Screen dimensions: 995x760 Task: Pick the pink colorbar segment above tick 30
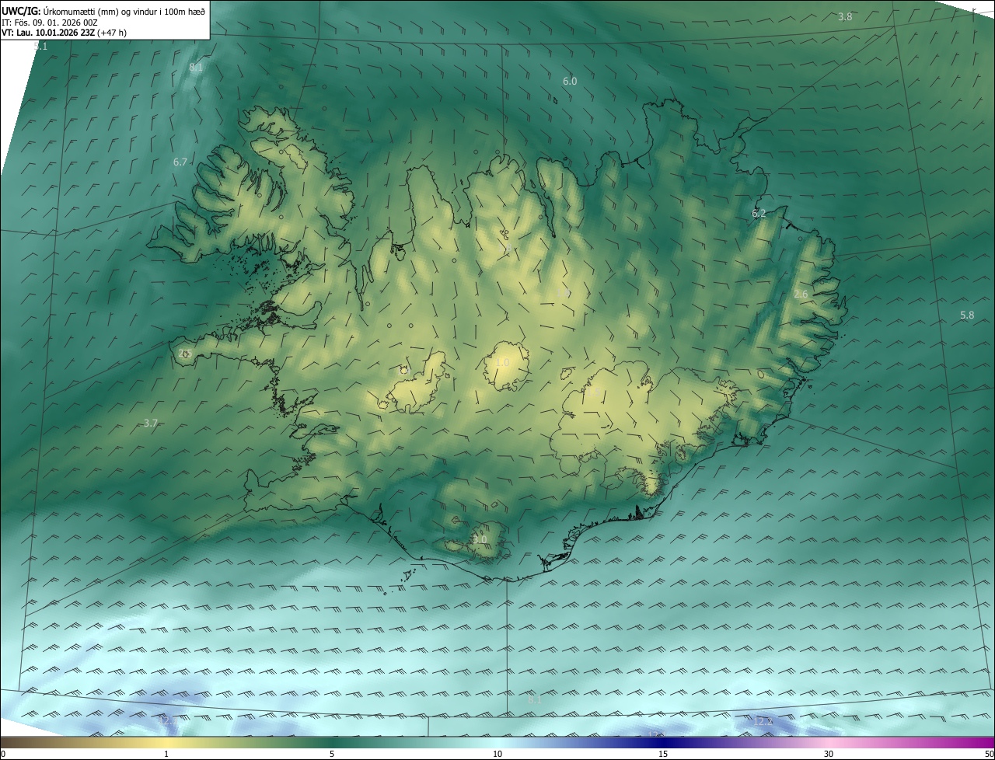point(829,742)
